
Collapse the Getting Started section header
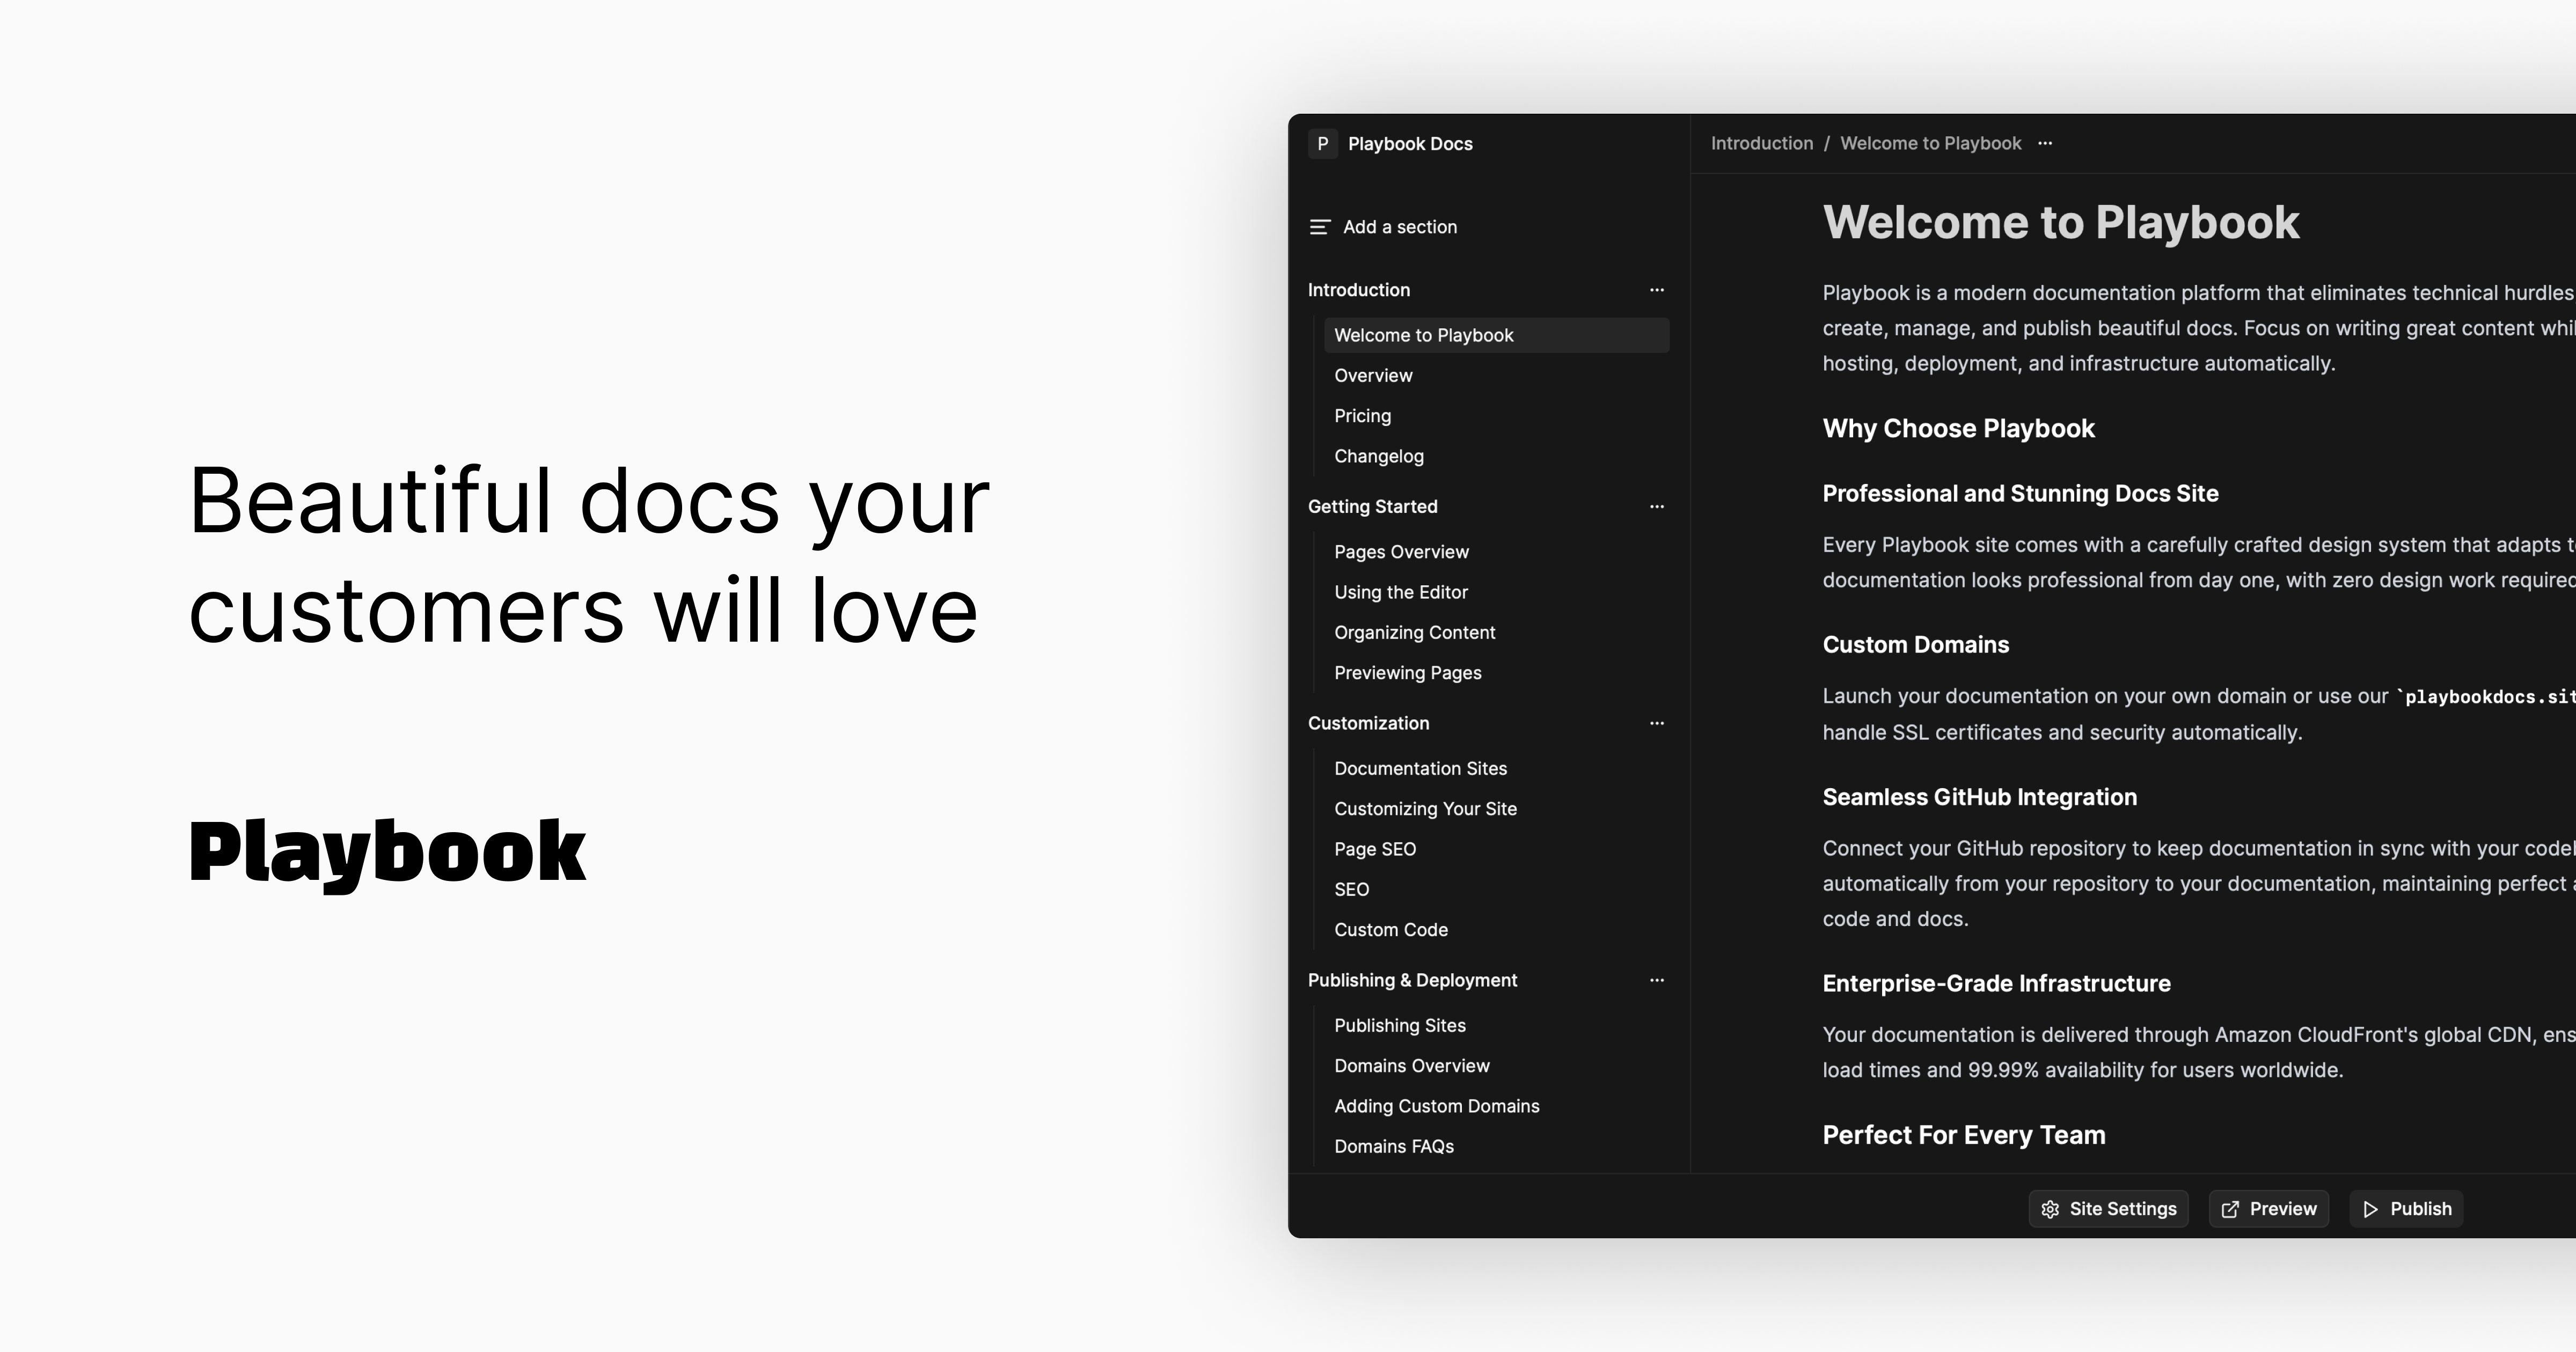[1372, 507]
